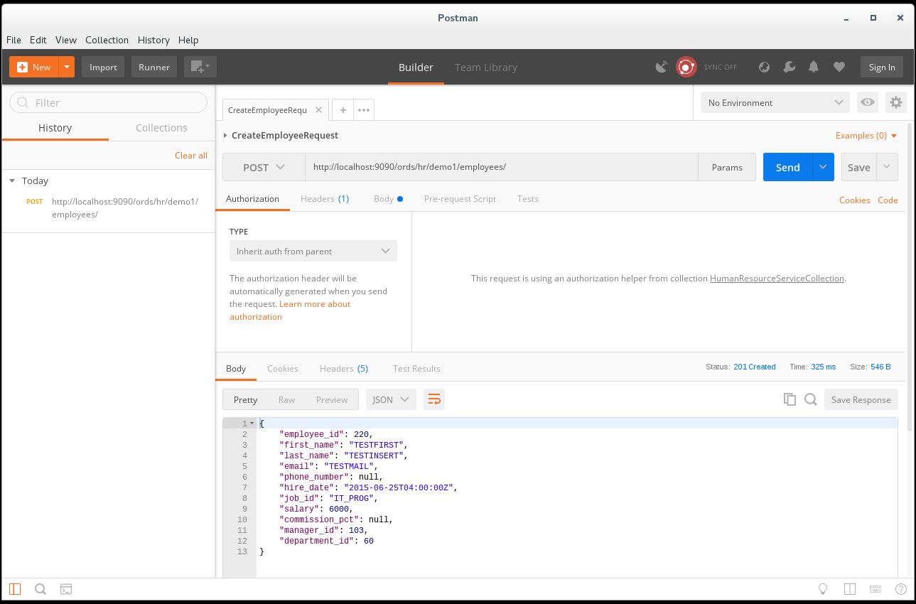This screenshot has height=604, width=916.
Task: Open the notifications bell
Action: click(814, 67)
